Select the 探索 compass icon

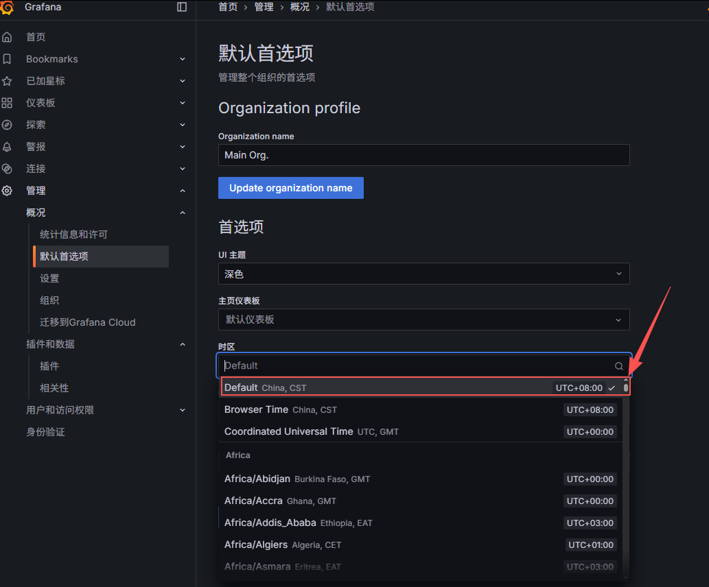[8, 124]
